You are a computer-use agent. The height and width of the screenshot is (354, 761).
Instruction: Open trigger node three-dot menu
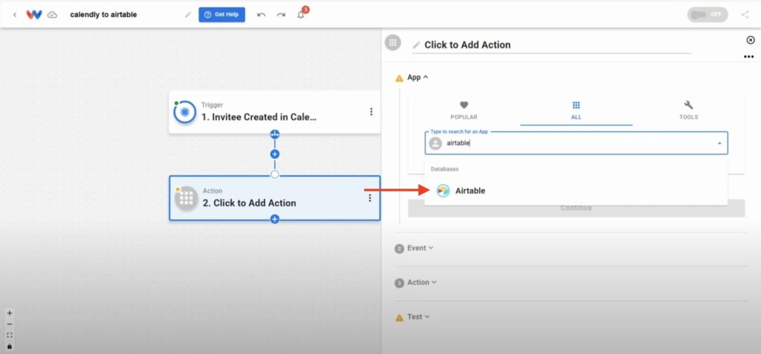(x=371, y=112)
